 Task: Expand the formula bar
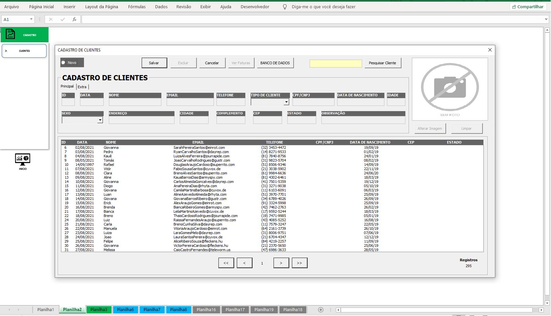(x=546, y=19)
